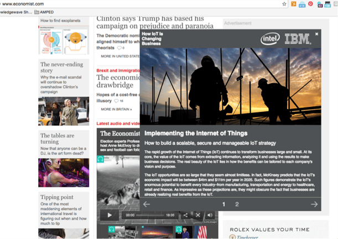
Task: Click the 18:35 duration label
Action: pyautogui.click(x=170, y=215)
